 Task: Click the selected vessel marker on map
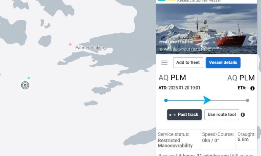point(25,85)
